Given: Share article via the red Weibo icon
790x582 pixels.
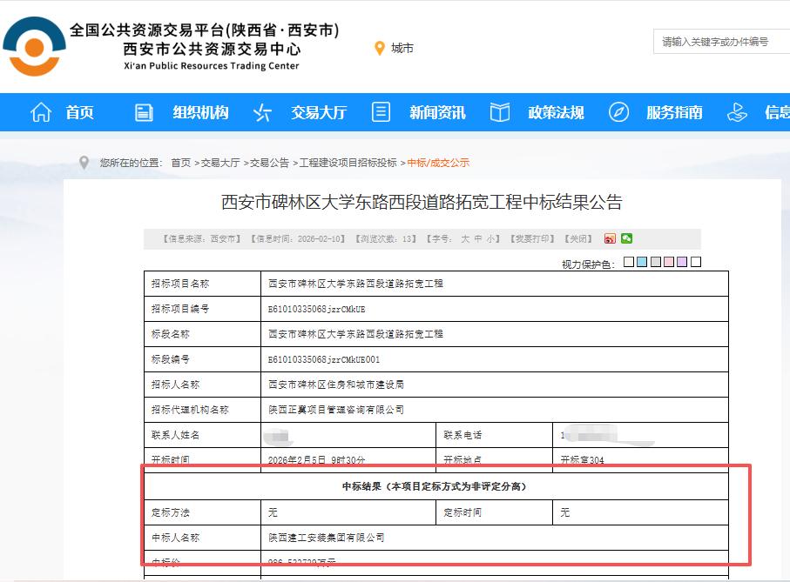Looking at the screenshot, I should [x=610, y=238].
